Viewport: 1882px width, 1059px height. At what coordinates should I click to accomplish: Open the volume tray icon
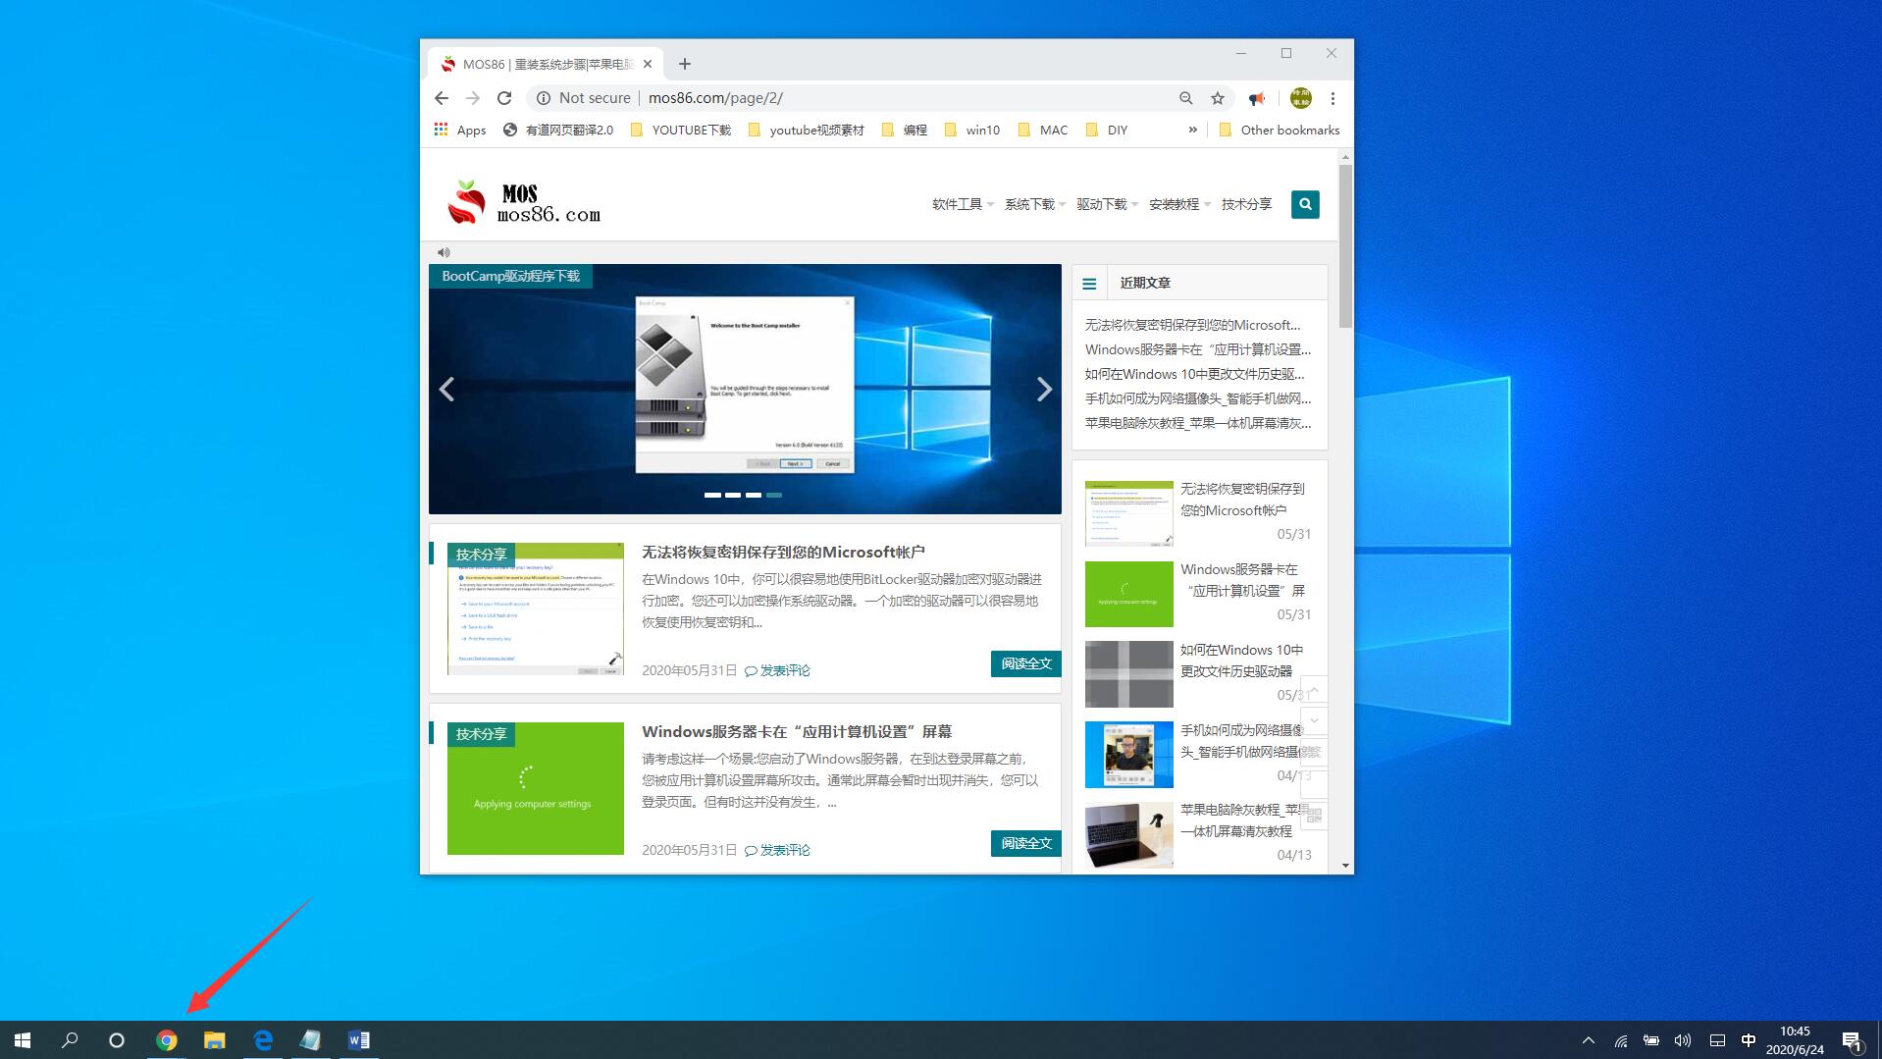point(1683,1040)
